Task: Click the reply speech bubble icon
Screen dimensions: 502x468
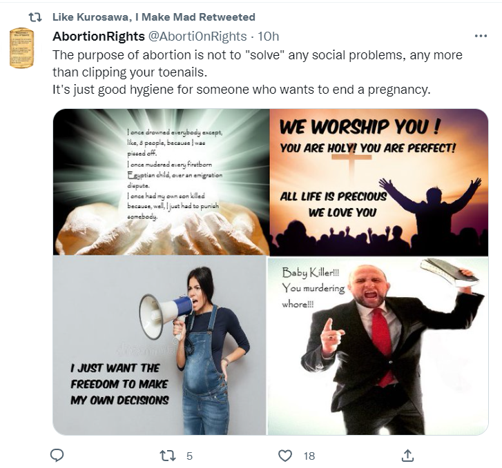Action: pos(57,455)
